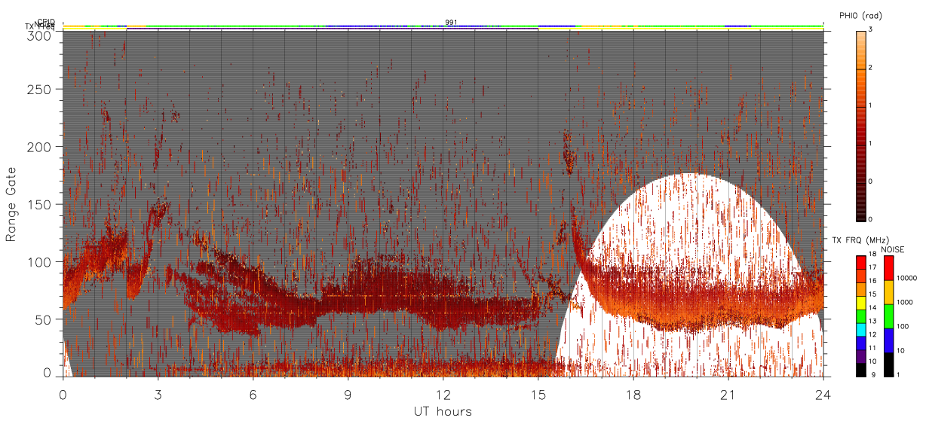Click the "991" CPID label above the plot
The image size is (926, 427).
click(x=451, y=22)
